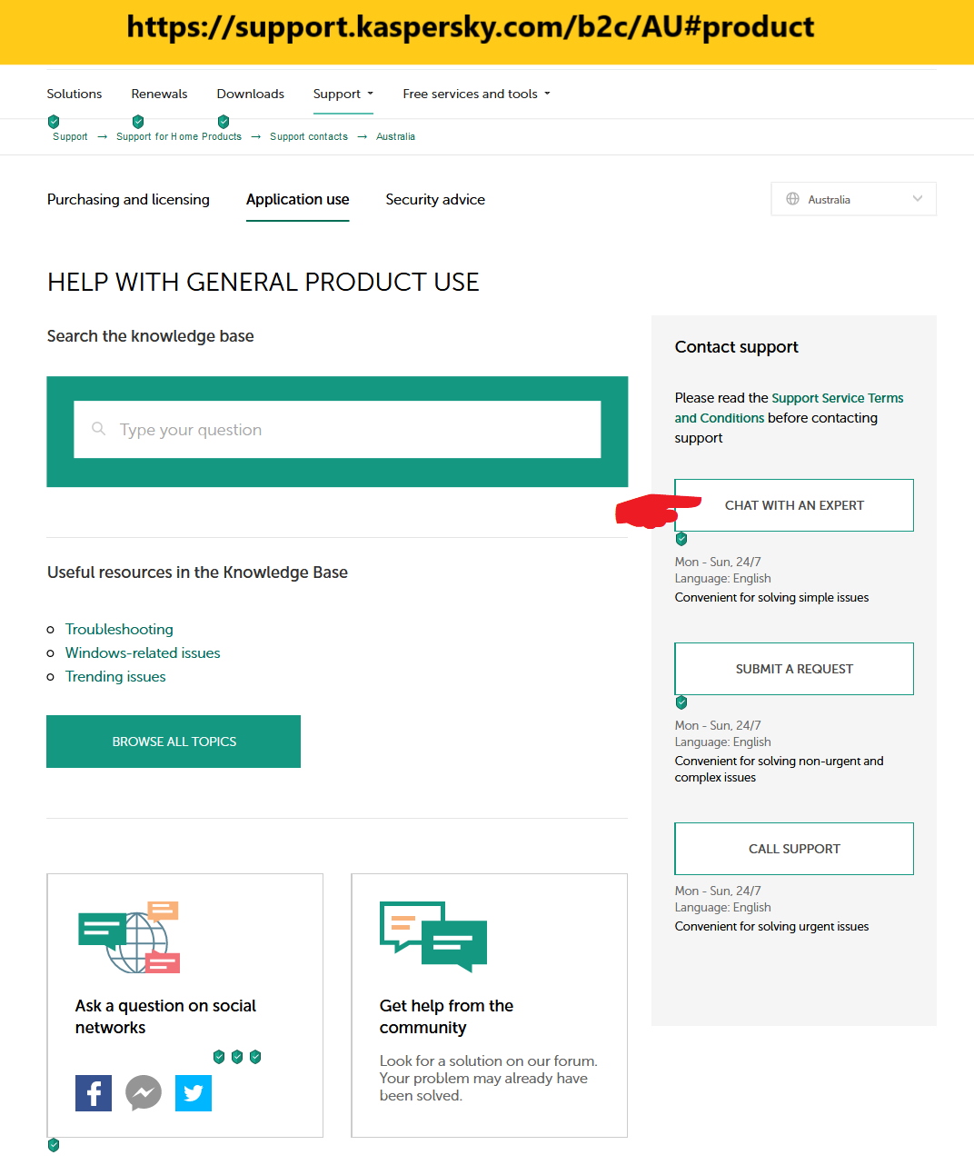Click 'Useful resources in the Knowledge Base' heading
The width and height of the screenshot is (974, 1175).
(197, 573)
